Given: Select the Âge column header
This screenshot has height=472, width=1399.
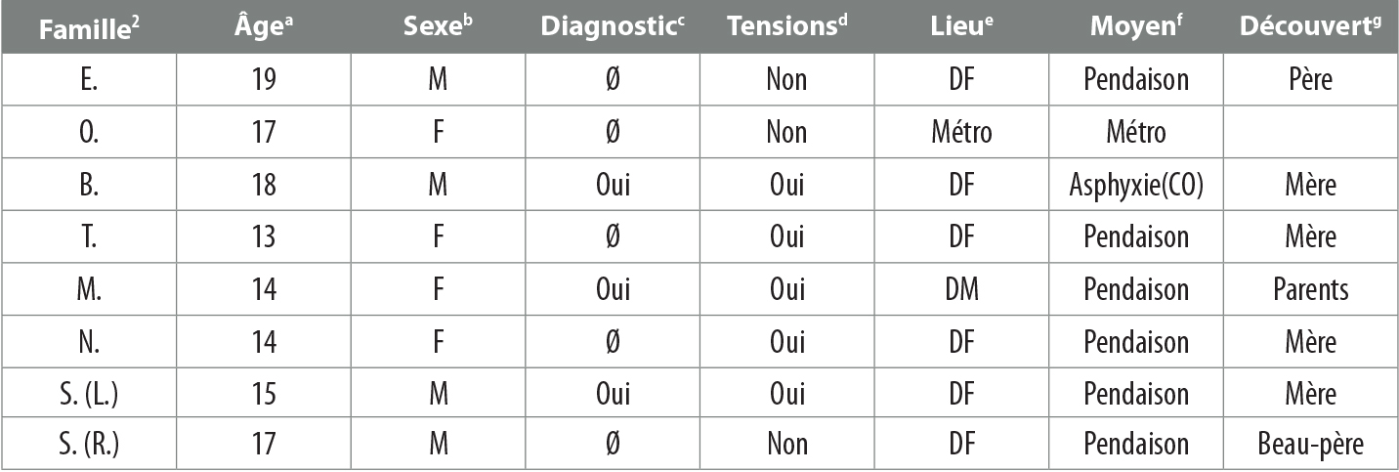Looking at the screenshot, I should point(263,28).
